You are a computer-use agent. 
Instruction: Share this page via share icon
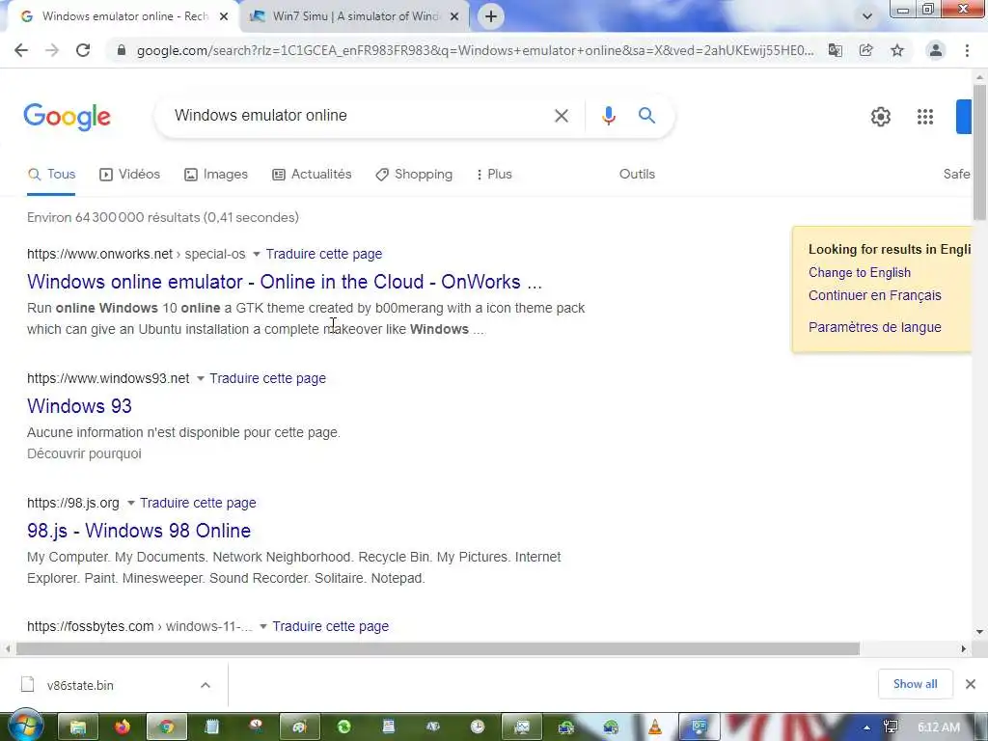866,50
